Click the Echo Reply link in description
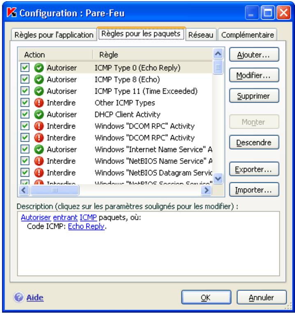The image size is (295, 313). [x=86, y=226]
